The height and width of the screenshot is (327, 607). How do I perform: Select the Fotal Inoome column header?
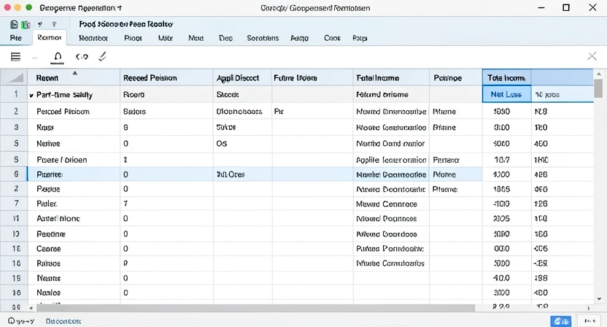tap(391, 78)
